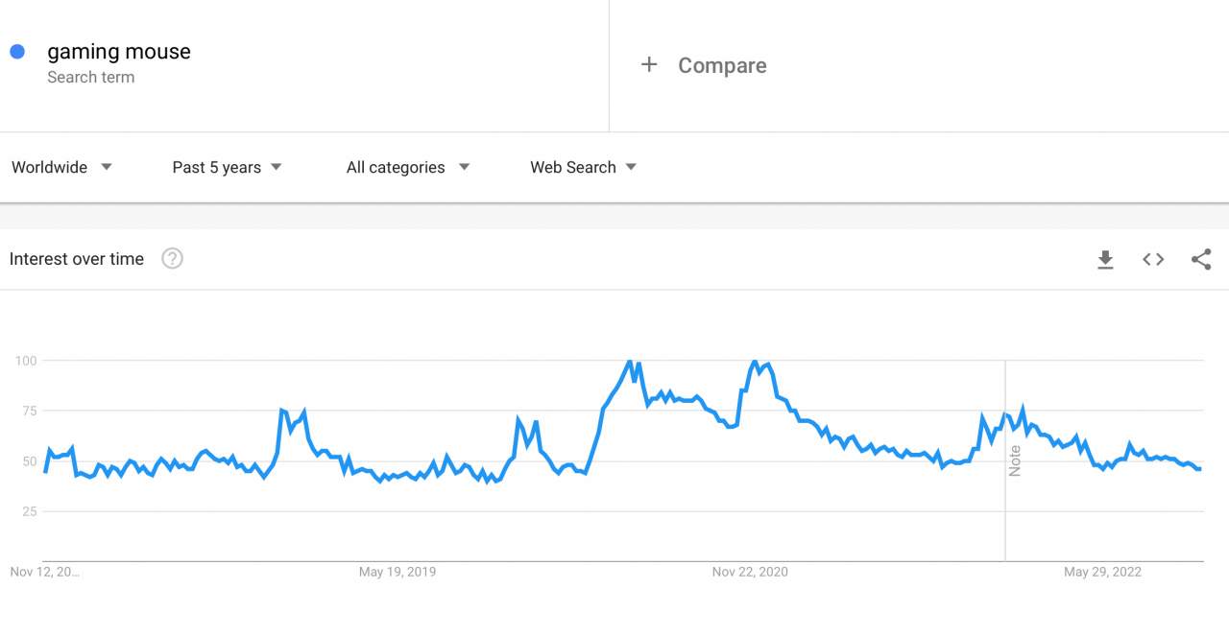Share the Interest over time chart
The height and width of the screenshot is (636, 1229).
pyautogui.click(x=1201, y=259)
